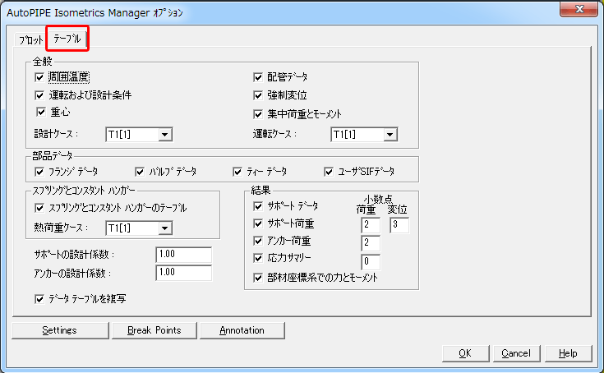Click the 応力サマリー decimal field

371,261
